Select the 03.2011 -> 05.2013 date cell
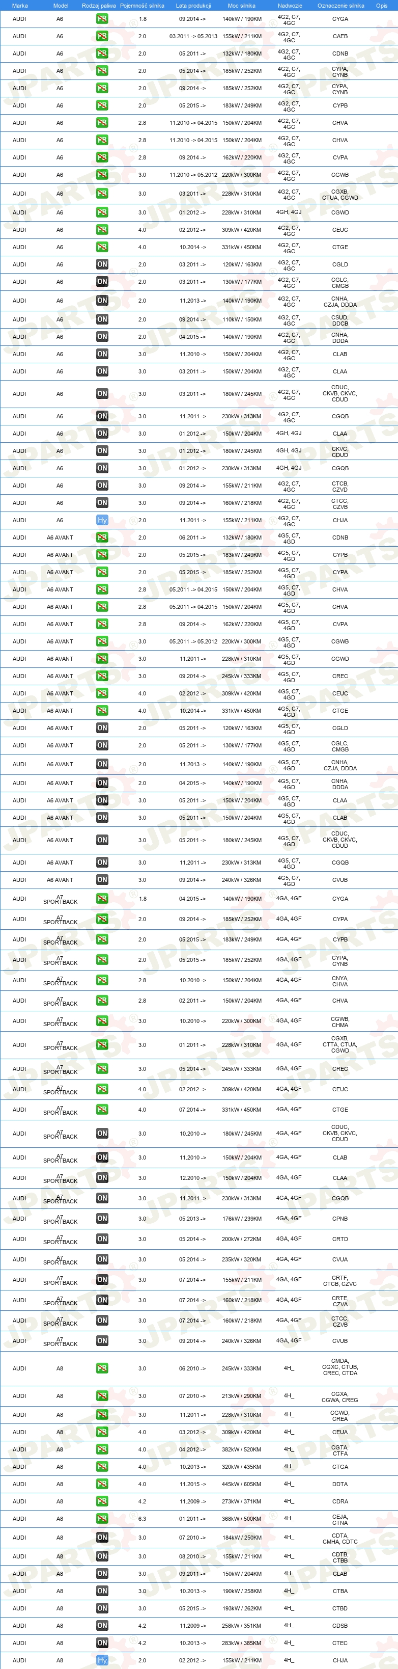398x1669 pixels. (193, 36)
